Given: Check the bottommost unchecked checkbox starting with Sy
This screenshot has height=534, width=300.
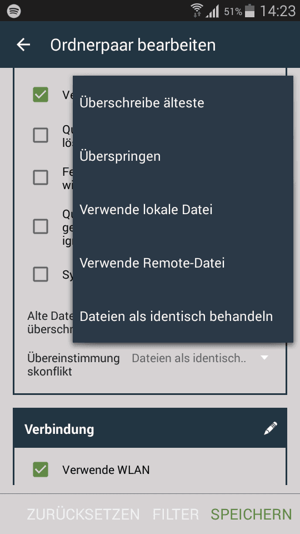Looking at the screenshot, I should (x=41, y=274).
